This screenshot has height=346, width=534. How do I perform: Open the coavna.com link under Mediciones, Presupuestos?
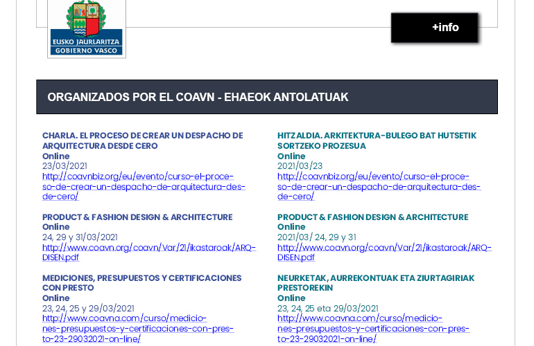coord(138,328)
